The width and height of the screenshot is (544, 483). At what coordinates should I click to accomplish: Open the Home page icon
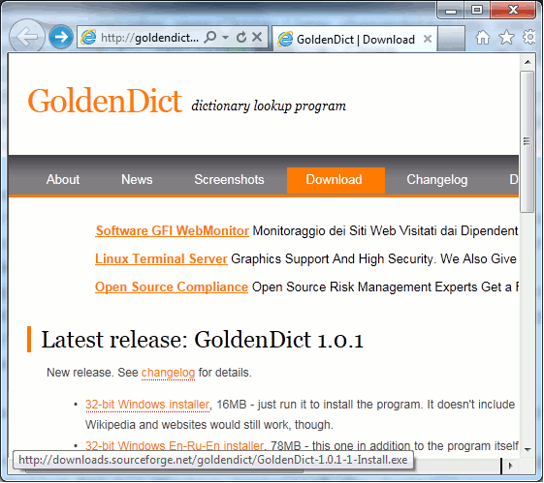coord(483,38)
